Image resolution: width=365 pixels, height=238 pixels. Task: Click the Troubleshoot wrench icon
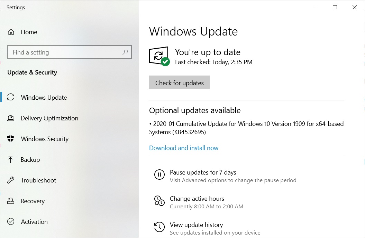[x=11, y=180]
